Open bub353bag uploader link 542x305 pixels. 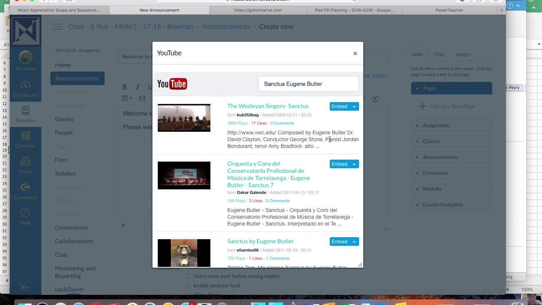pyautogui.click(x=248, y=115)
